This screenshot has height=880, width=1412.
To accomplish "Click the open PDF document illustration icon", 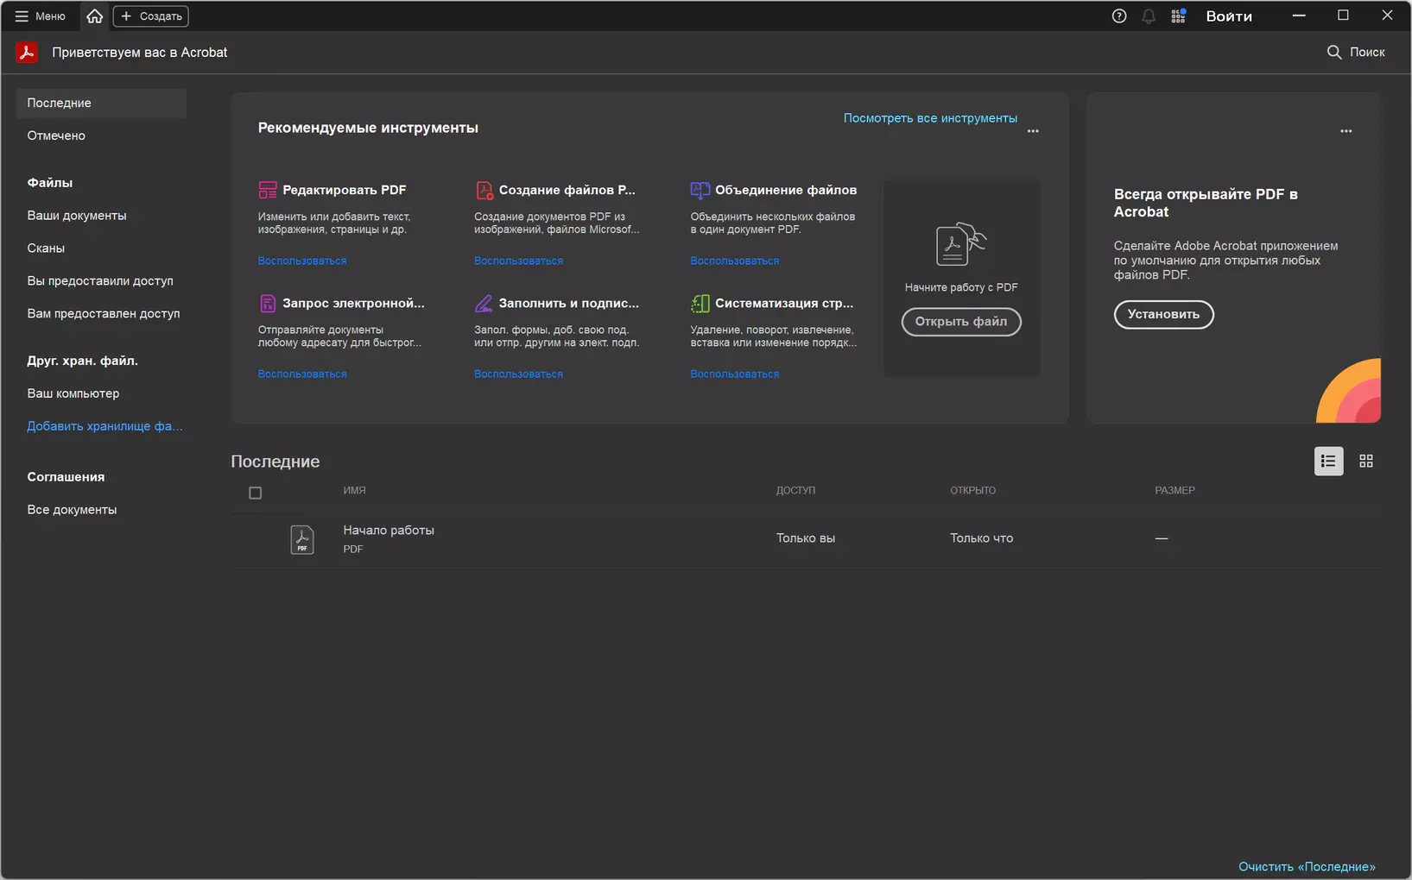I will [x=961, y=244].
